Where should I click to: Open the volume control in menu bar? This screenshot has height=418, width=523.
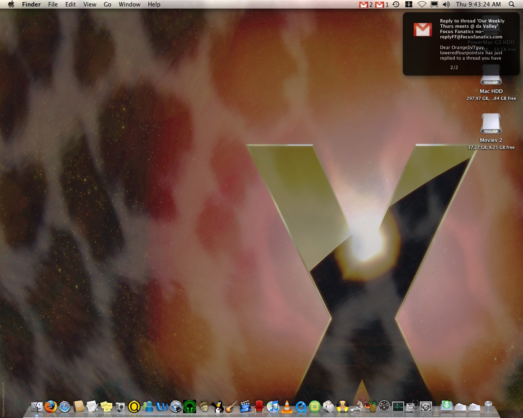pos(446,4)
